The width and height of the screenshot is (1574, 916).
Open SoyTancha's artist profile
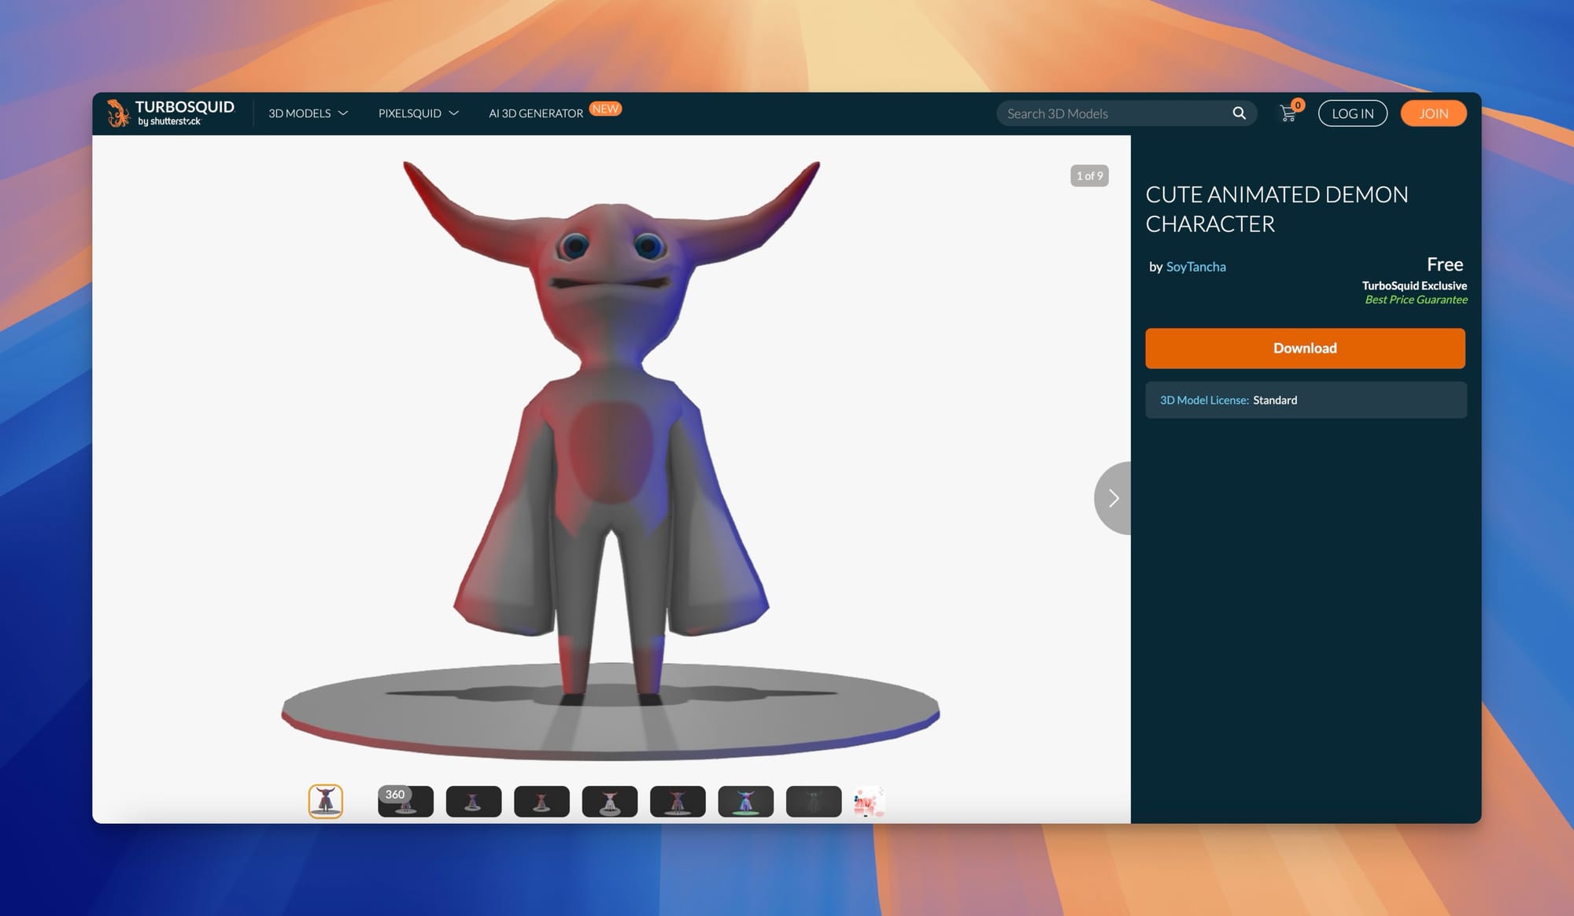click(1195, 267)
